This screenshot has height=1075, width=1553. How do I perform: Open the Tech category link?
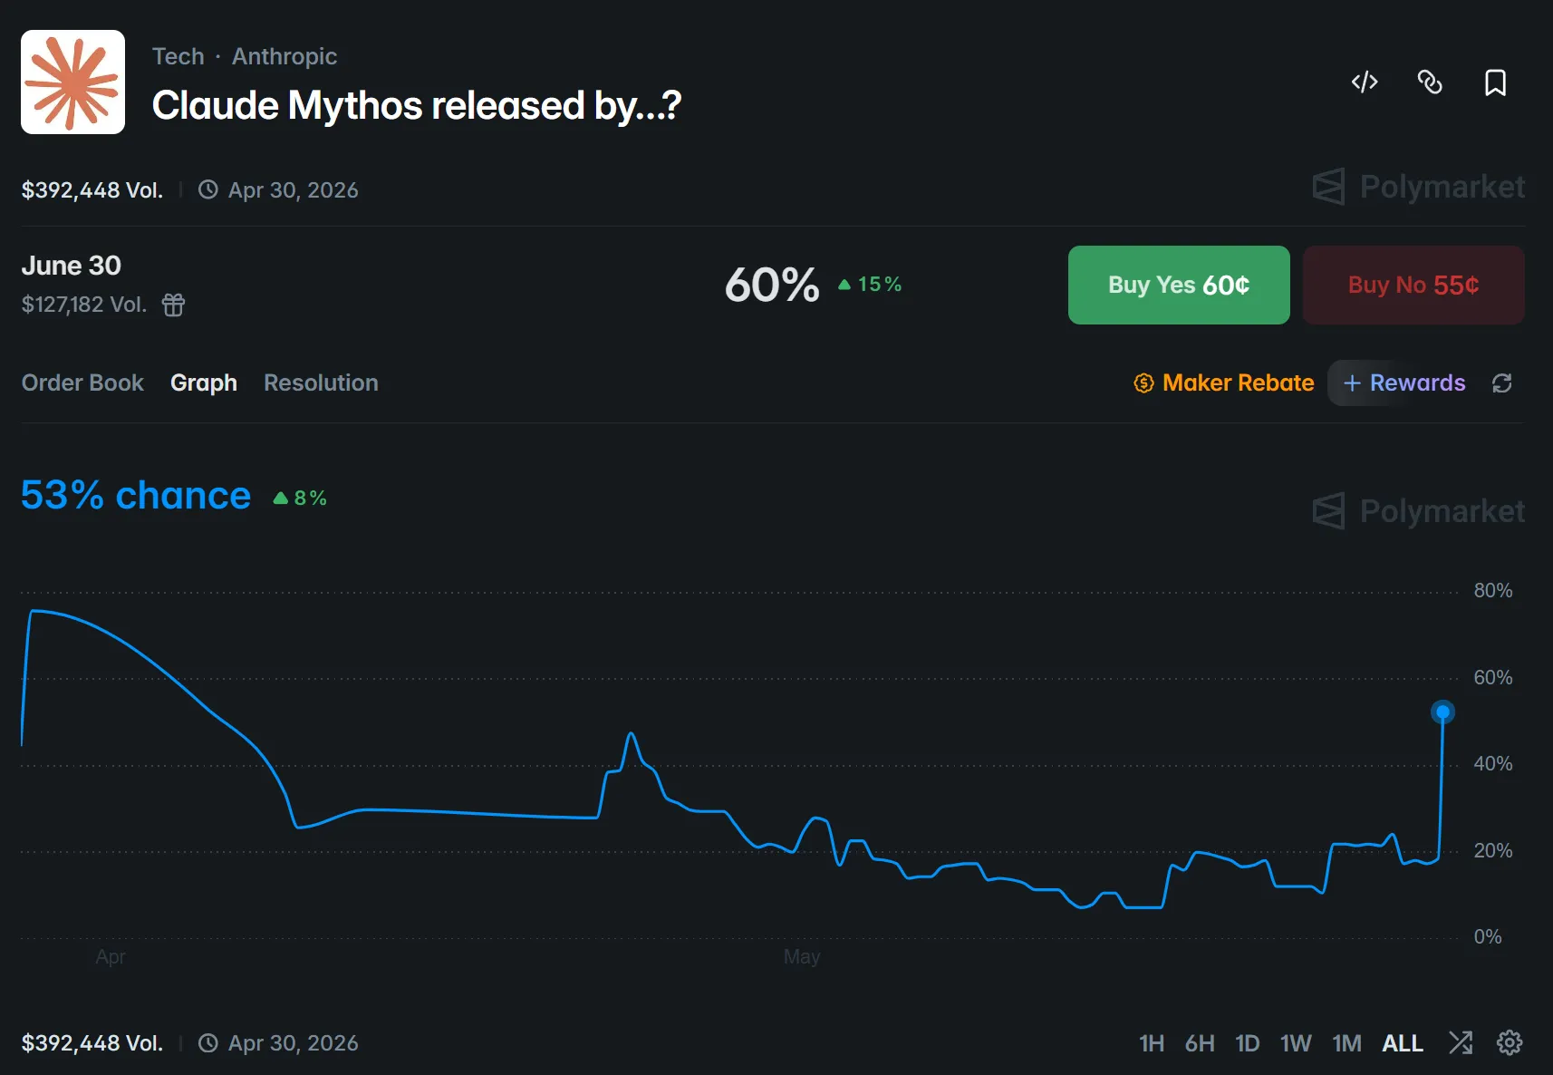[x=178, y=56]
